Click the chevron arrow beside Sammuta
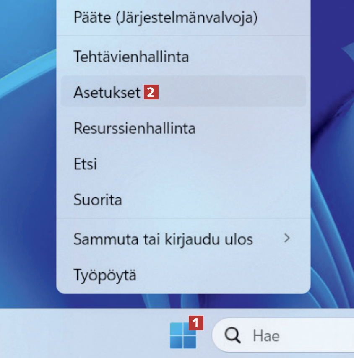This screenshot has width=354, height=358. [x=287, y=239]
